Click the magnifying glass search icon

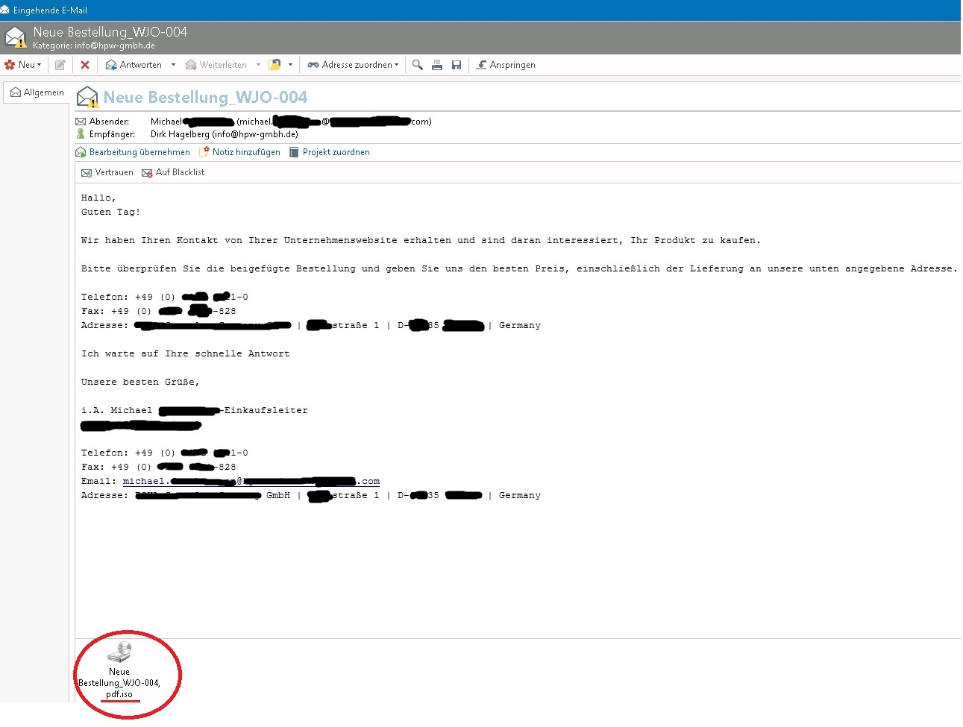click(418, 65)
